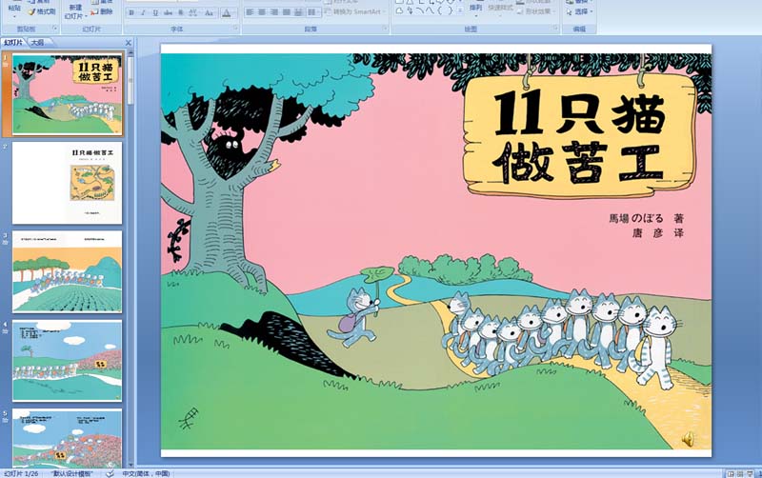Open the Shape Effects dropdown
Image resolution: width=762 pixels, height=478 pixels.
coord(535,11)
